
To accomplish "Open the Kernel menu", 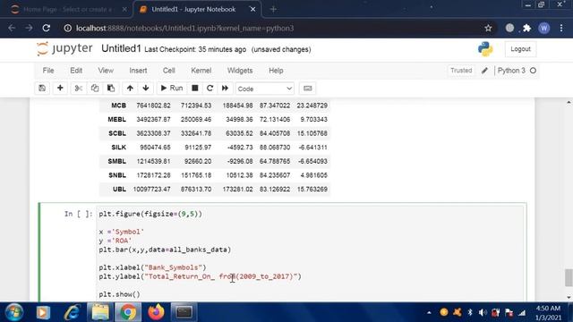I will click(x=201, y=71).
